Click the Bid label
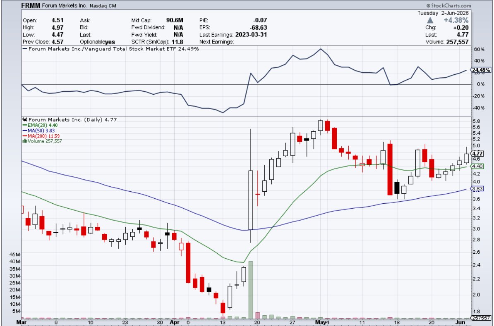Image resolution: width=494 pixels, height=326 pixels. click(x=84, y=28)
